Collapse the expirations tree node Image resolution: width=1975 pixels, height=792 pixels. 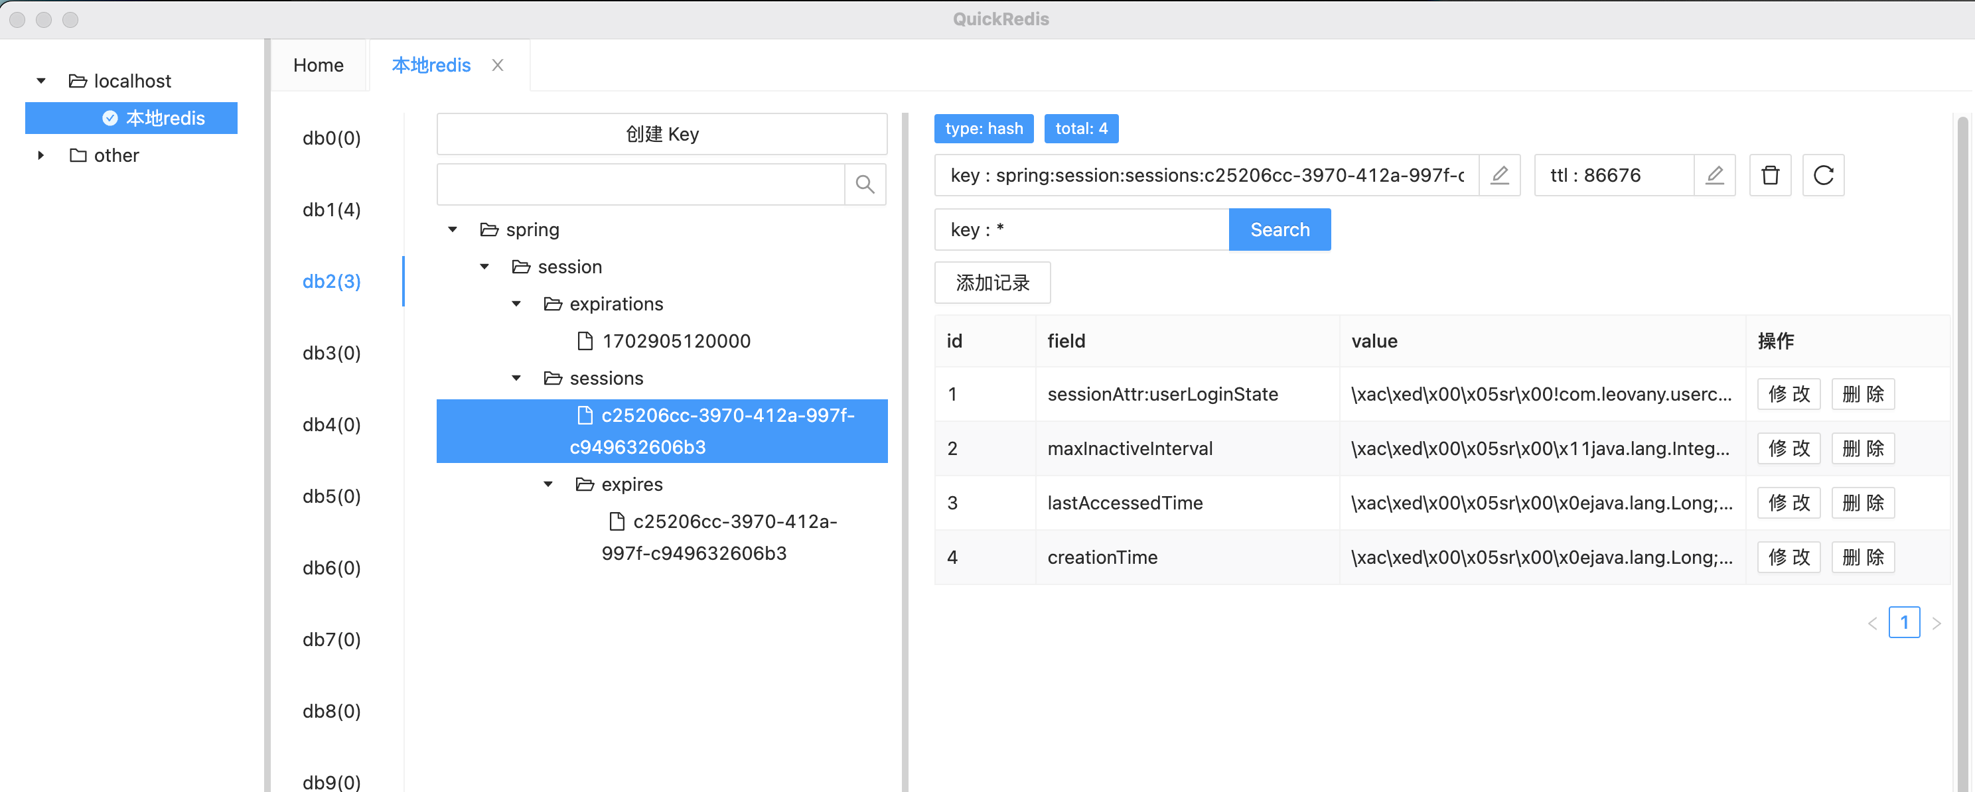tap(517, 304)
